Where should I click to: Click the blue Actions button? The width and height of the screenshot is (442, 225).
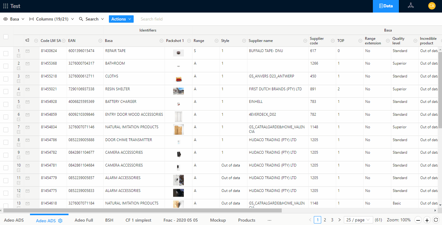121,19
